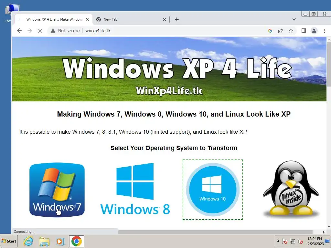Go back with the browser back arrow
Screen dimensions: 331x248
point(19,31)
